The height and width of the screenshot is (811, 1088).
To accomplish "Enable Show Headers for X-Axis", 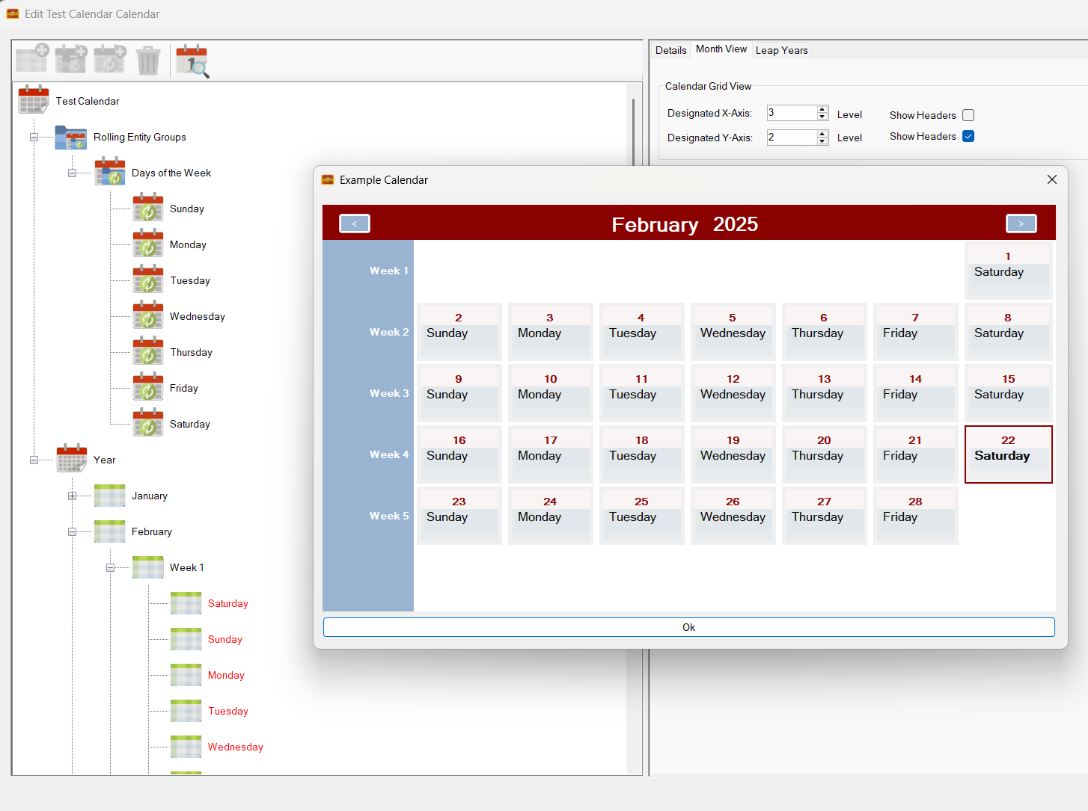I will [968, 115].
